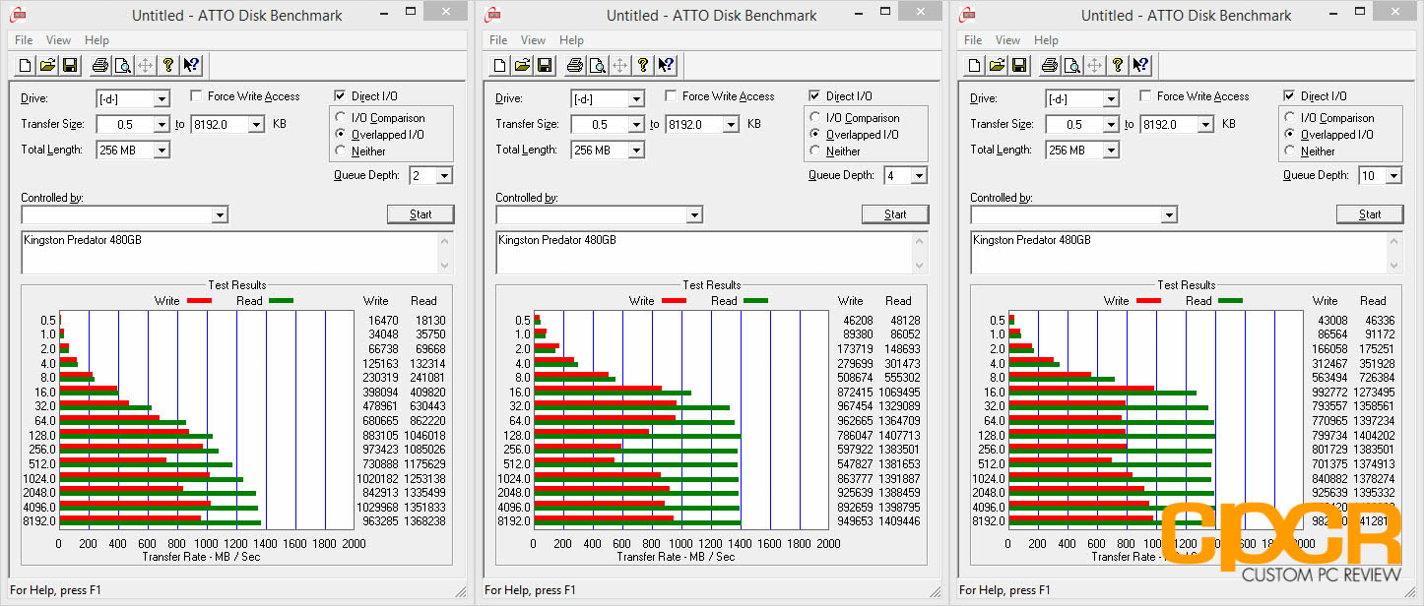Click Open folder icon in Queue Depth 10 window

998,65
